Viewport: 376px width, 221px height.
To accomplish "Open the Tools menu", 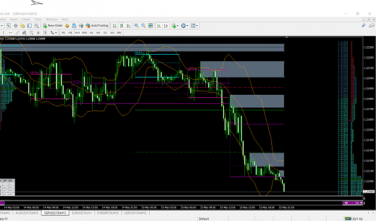I will click(38, 19).
